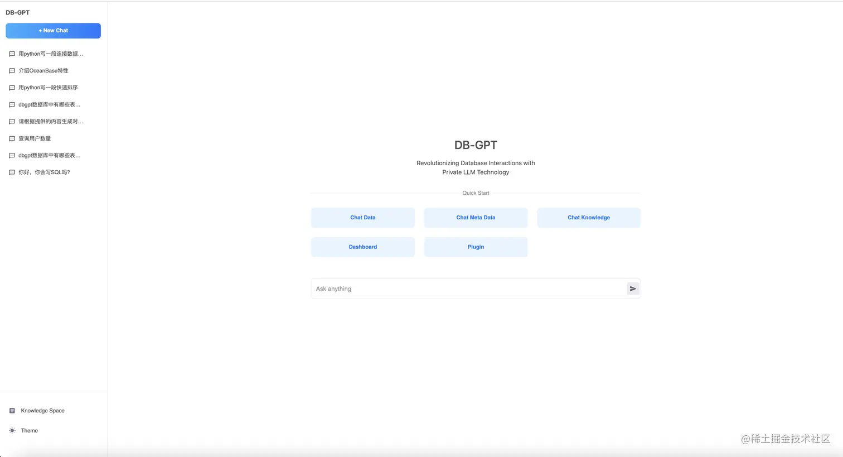Open the Dashboard quick start
The height and width of the screenshot is (457, 843).
[x=363, y=247]
